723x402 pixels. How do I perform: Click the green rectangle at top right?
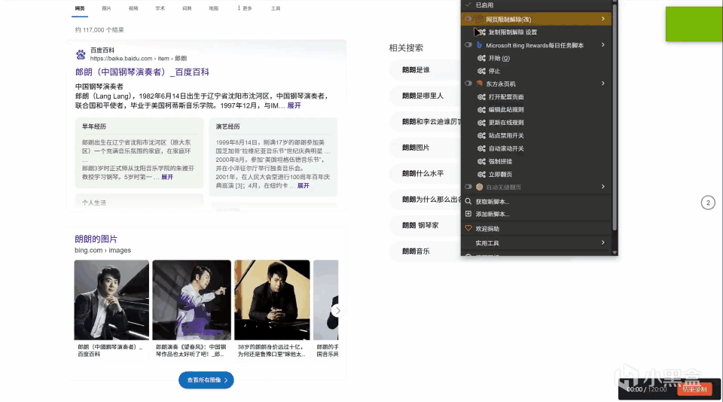pyautogui.click(x=694, y=24)
